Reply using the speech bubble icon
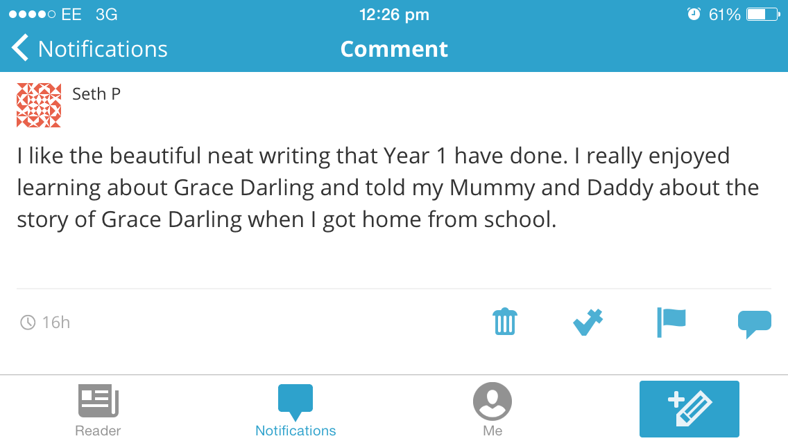Image resolution: width=788 pixels, height=443 pixels. (x=754, y=323)
